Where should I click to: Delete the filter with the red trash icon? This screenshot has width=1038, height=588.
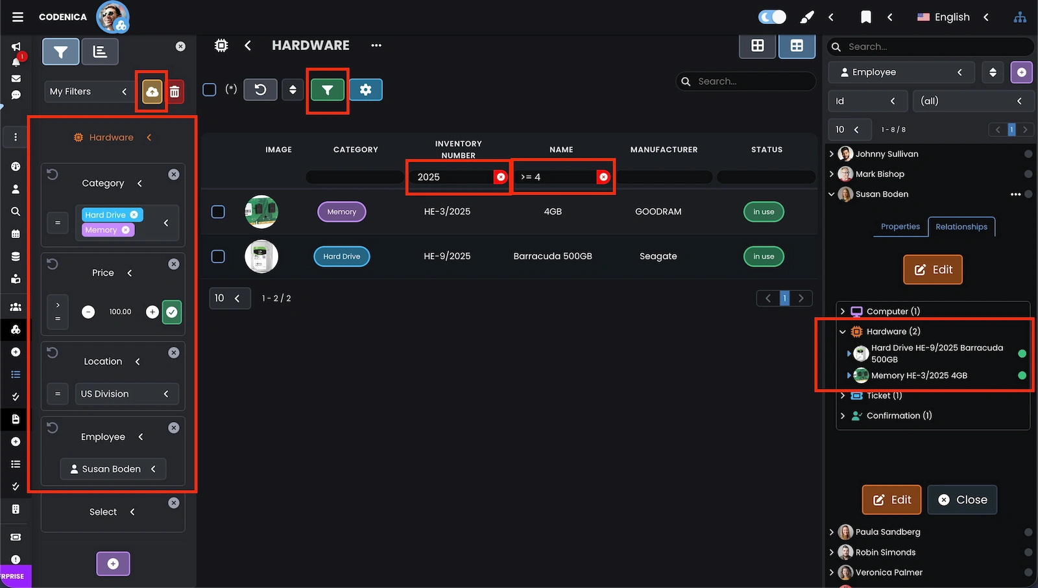tap(175, 91)
